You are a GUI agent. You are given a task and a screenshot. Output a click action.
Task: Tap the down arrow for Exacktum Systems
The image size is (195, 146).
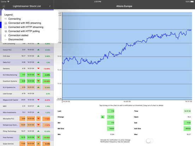(39, 81)
